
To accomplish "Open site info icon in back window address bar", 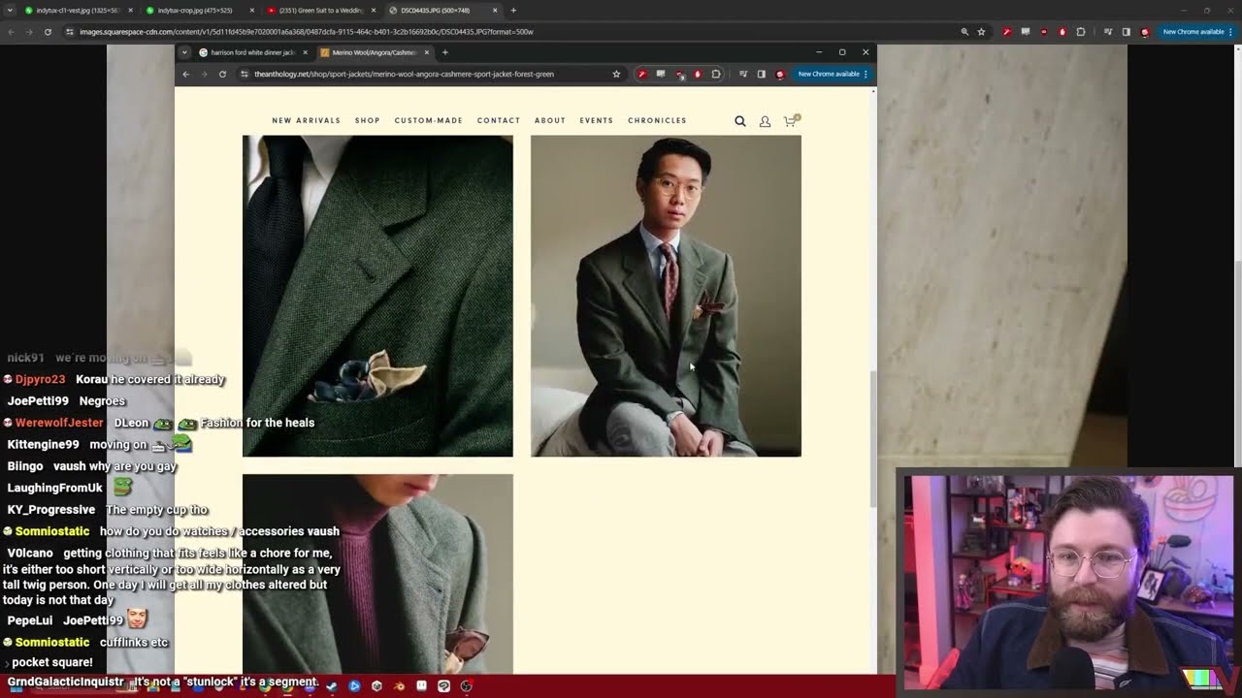I will (x=70, y=32).
